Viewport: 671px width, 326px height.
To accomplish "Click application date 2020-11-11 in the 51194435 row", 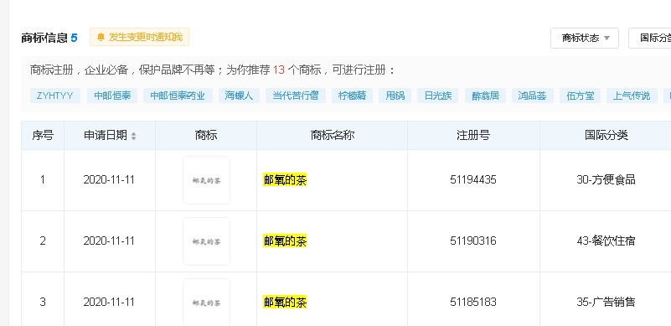I will pos(109,180).
